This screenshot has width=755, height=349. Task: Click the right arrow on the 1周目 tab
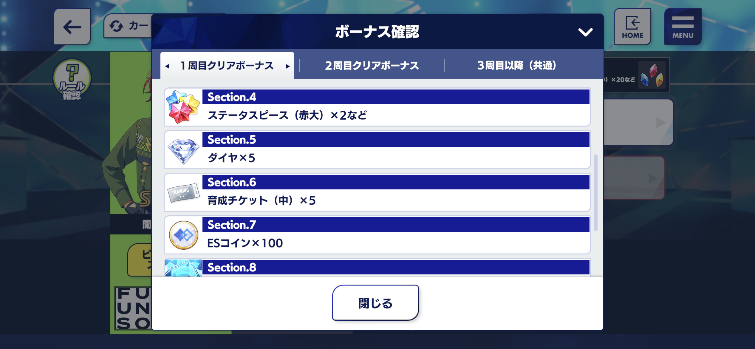[x=287, y=66]
